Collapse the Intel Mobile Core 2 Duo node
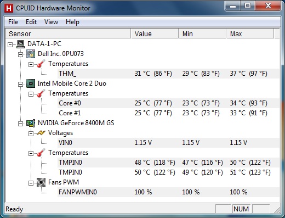The image size is (285, 218). pyautogui.click(x=20, y=84)
